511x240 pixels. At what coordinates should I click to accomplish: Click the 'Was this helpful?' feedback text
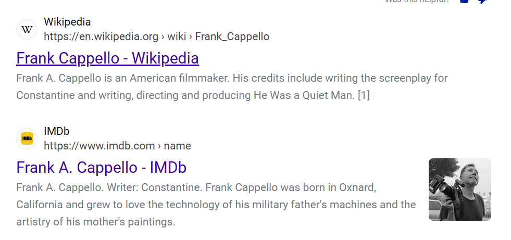point(417,1)
